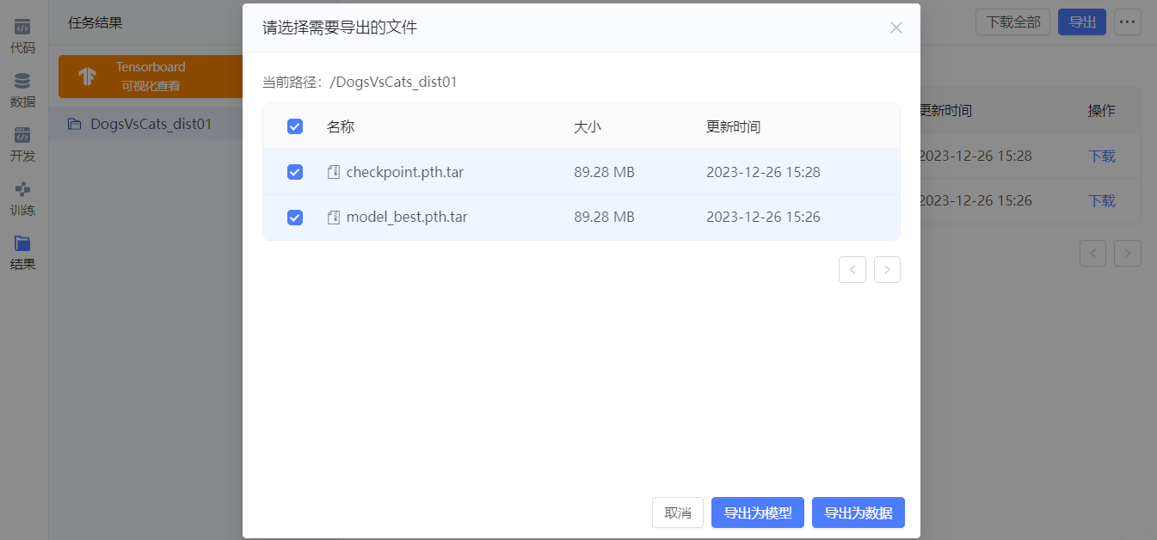The height and width of the screenshot is (540, 1157).
Task: Click the 下载全部 button
Action: [x=1013, y=22]
